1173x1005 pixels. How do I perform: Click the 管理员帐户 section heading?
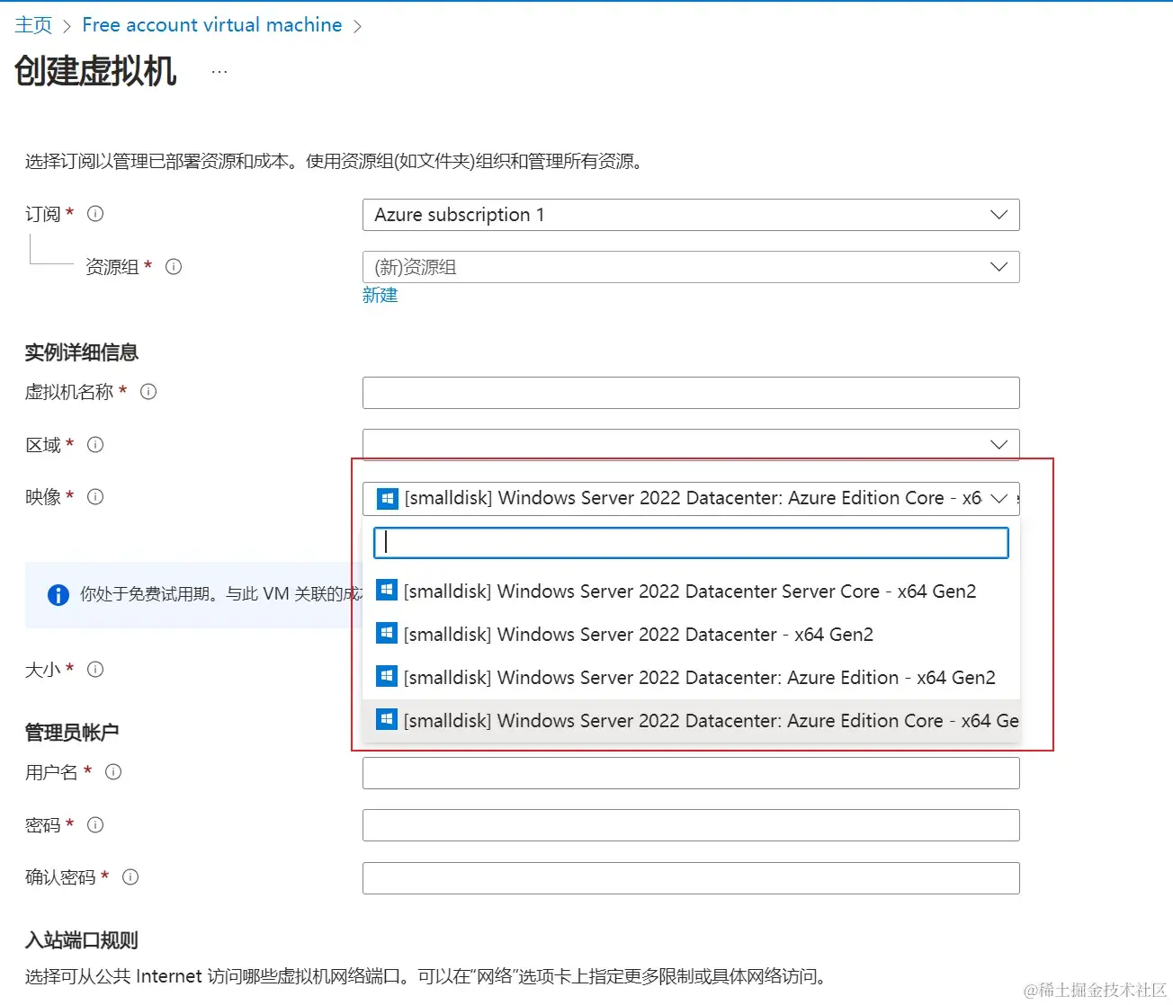pos(72,733)
